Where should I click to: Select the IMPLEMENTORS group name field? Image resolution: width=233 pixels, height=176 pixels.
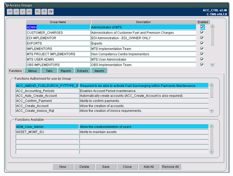coord(58,49)
